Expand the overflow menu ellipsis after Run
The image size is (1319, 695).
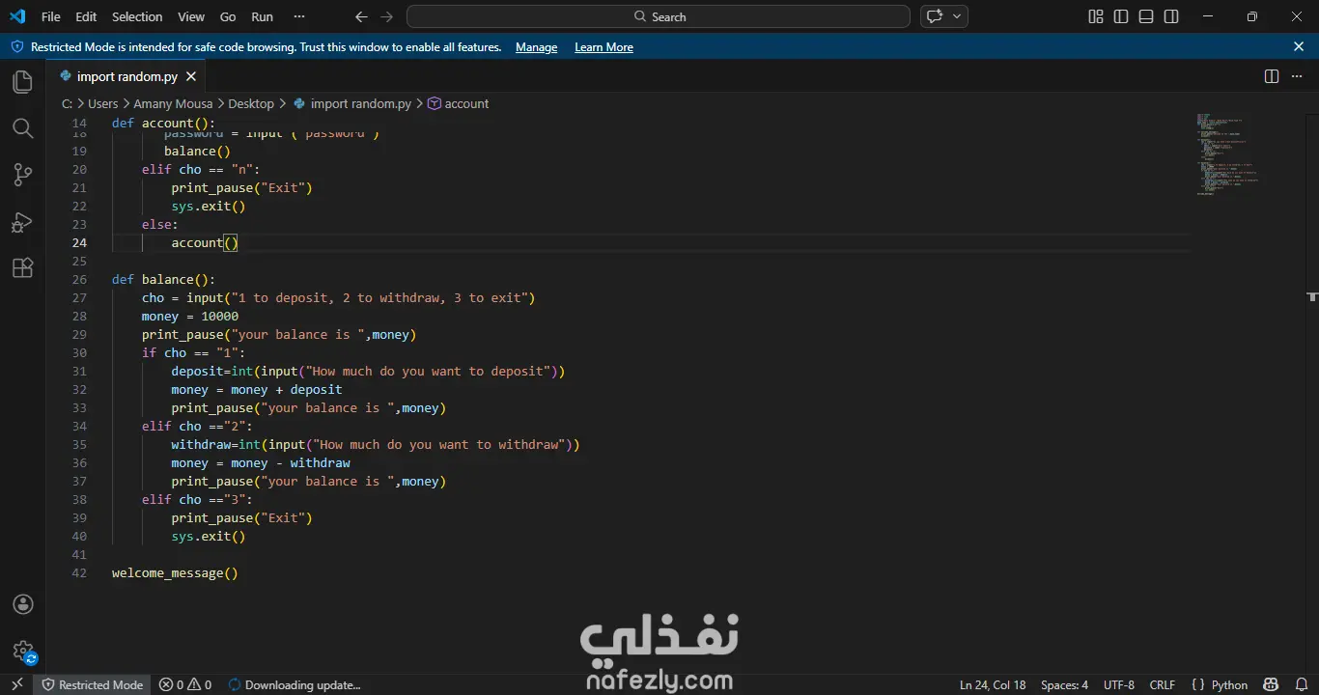pos(298,16)
